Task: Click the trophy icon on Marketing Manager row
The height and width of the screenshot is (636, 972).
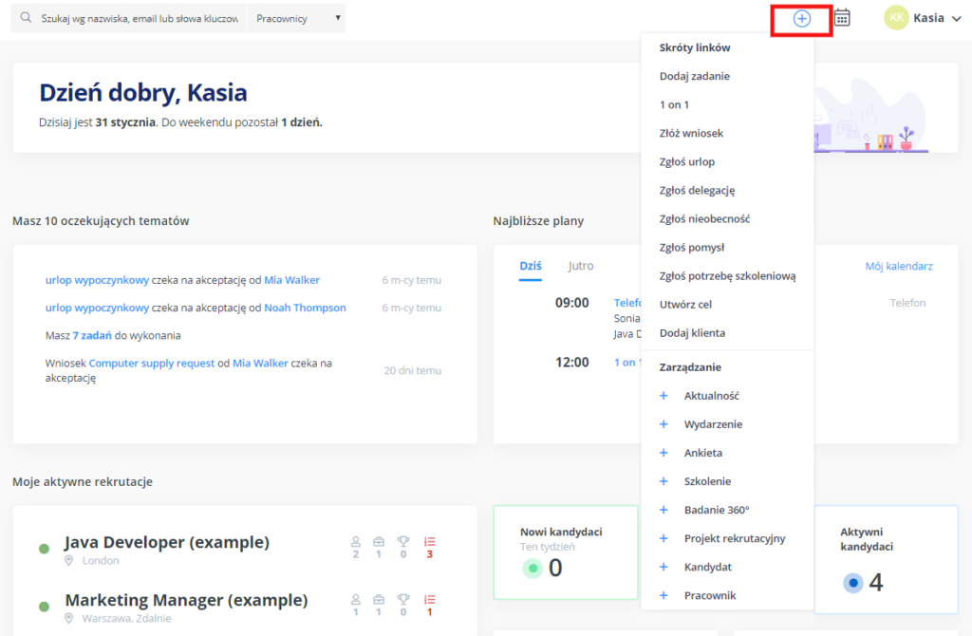Action: point(404,600)
